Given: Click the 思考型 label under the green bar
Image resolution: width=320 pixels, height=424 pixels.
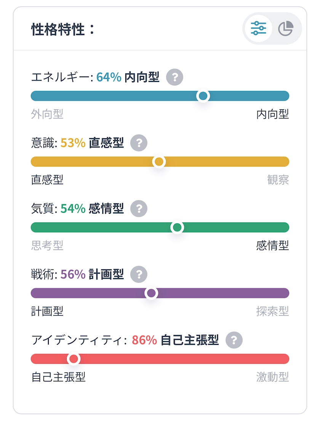Looking at the screenshot, I should 47,245.
